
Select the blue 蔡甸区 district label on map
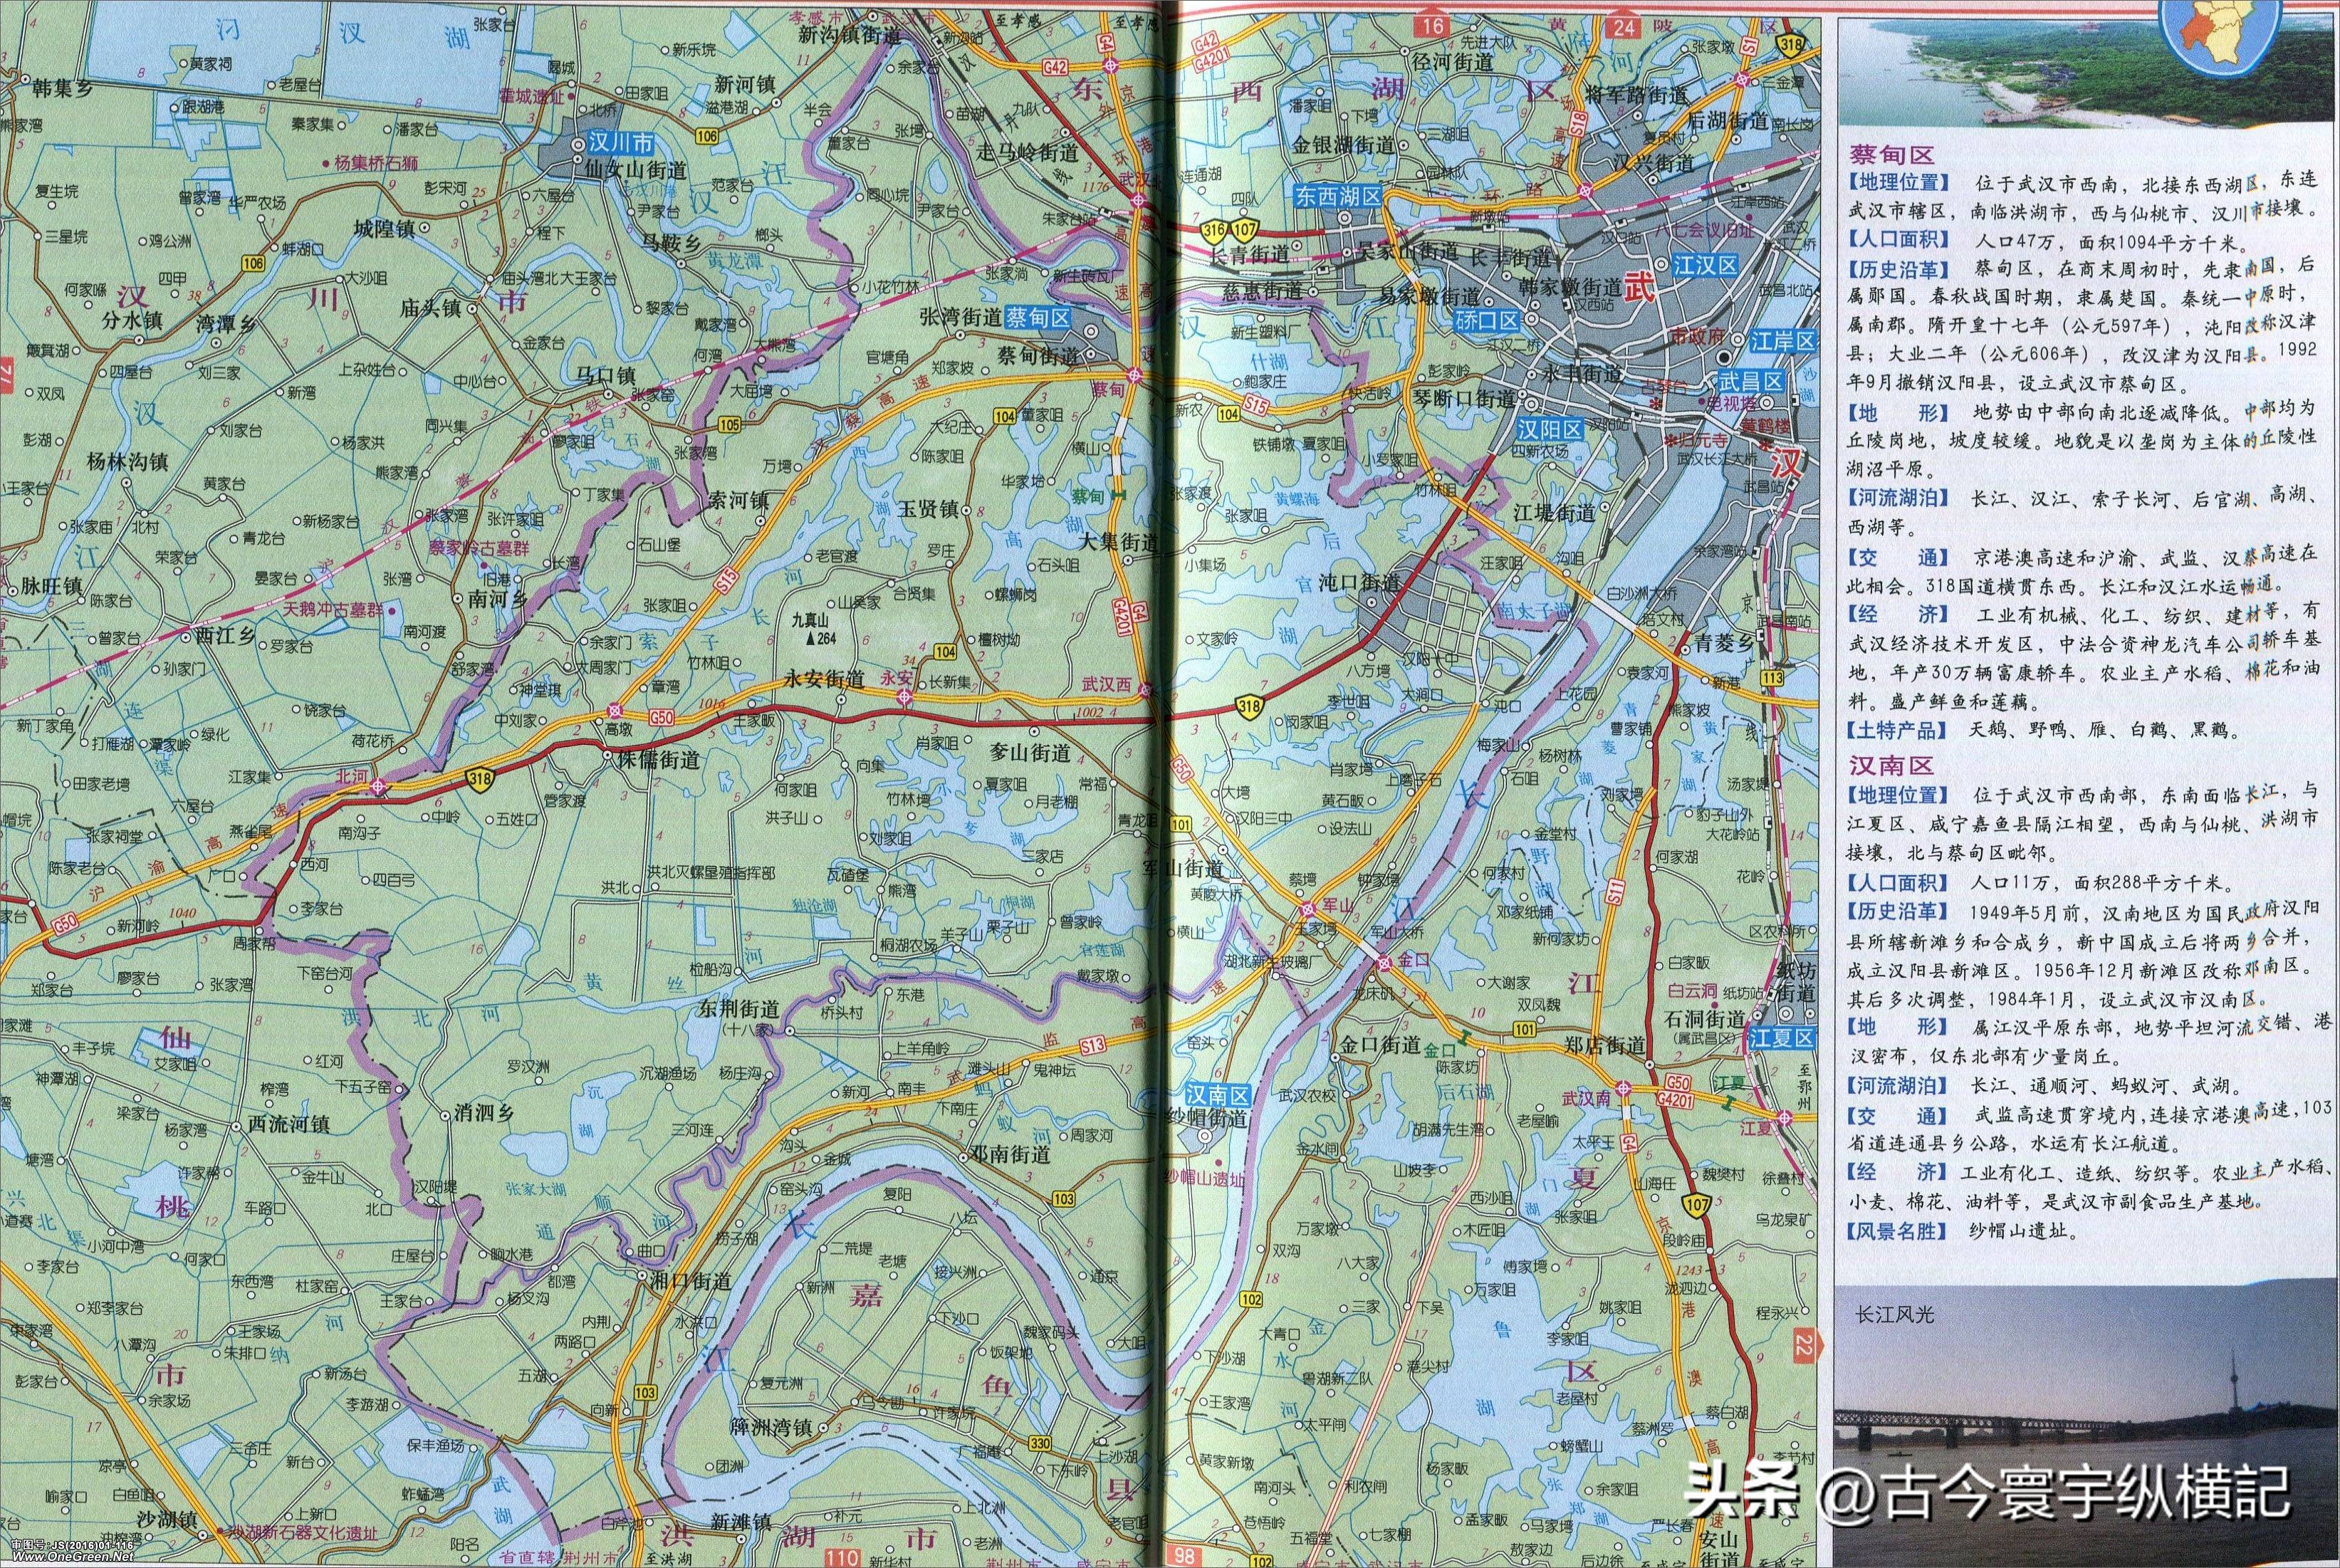coord(1038,319)
